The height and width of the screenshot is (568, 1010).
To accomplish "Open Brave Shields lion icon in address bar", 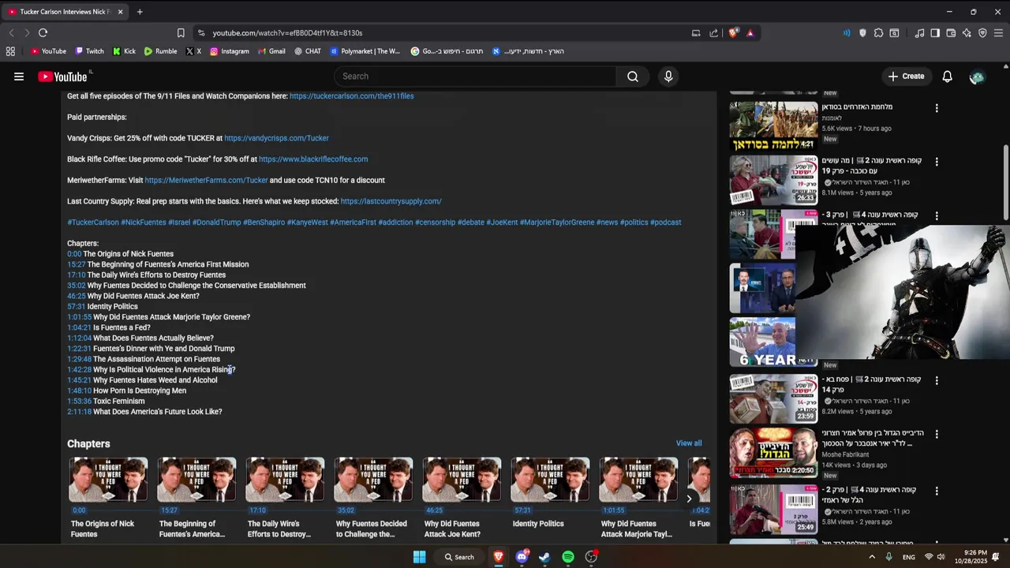I will click(x=733, y=33).
